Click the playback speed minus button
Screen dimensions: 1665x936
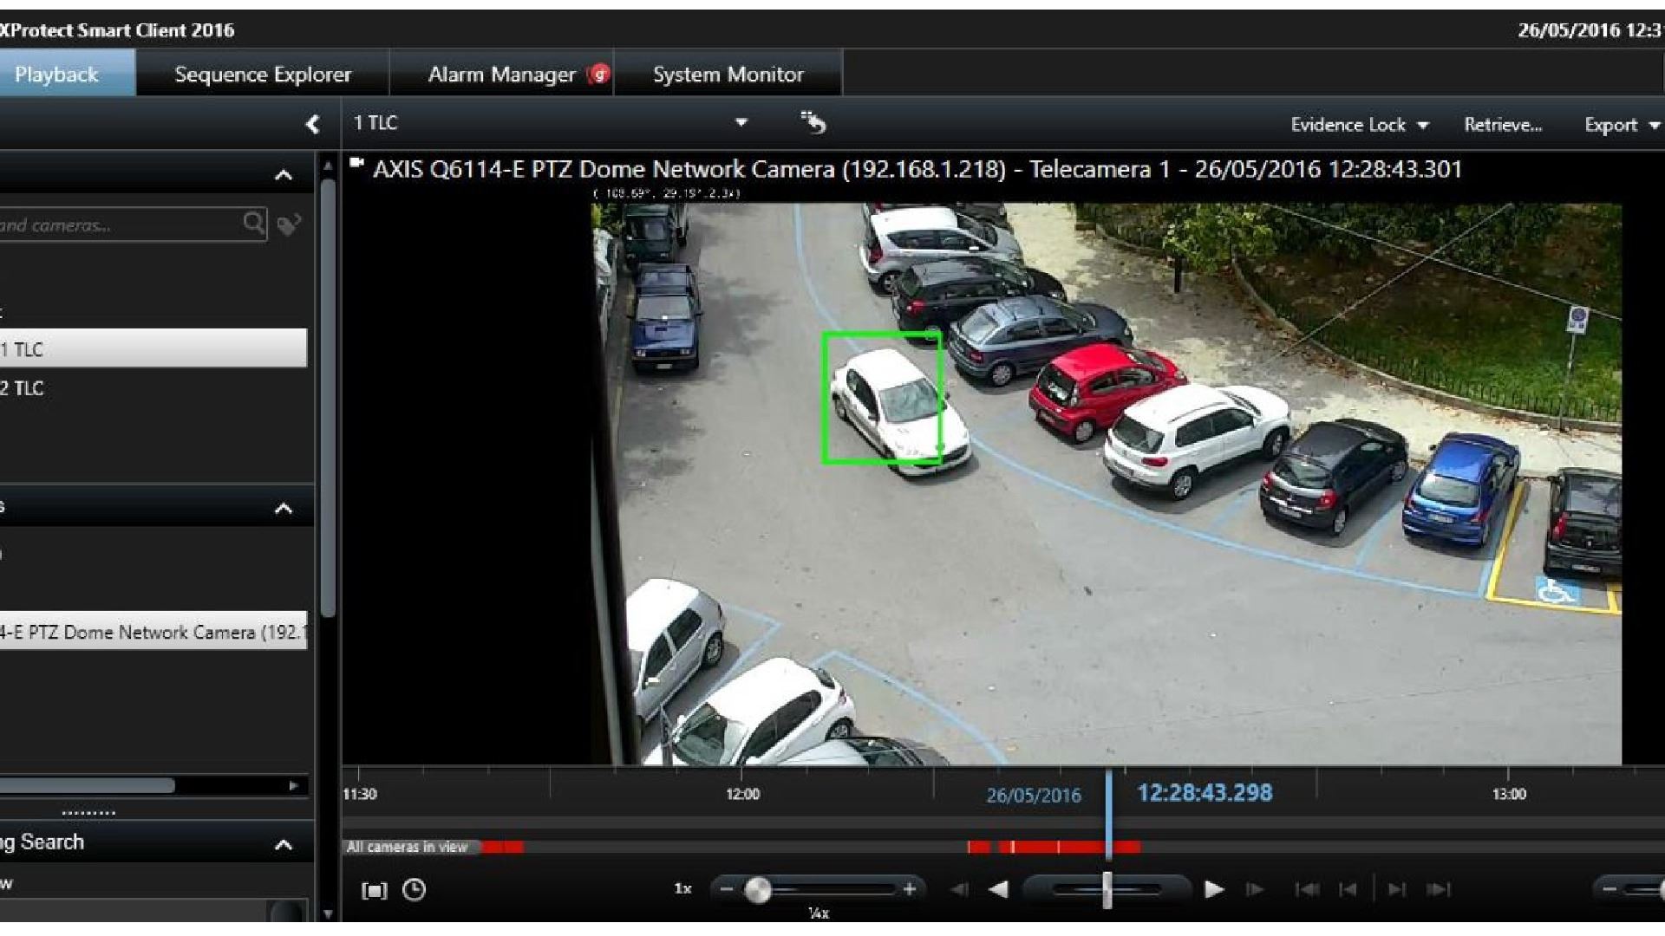pos(727,889)
